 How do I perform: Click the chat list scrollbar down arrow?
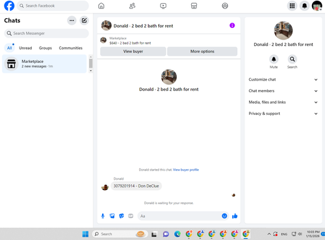point(91,71)
